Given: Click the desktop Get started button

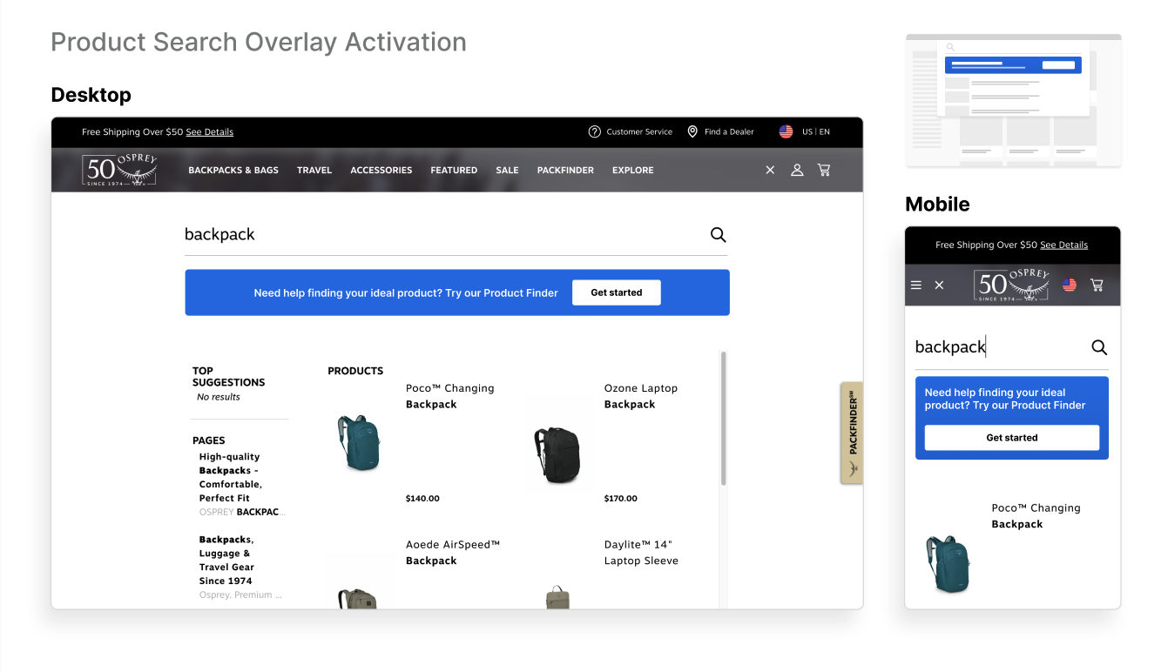Looking at the screenshot, I should [x=617, y=292].
